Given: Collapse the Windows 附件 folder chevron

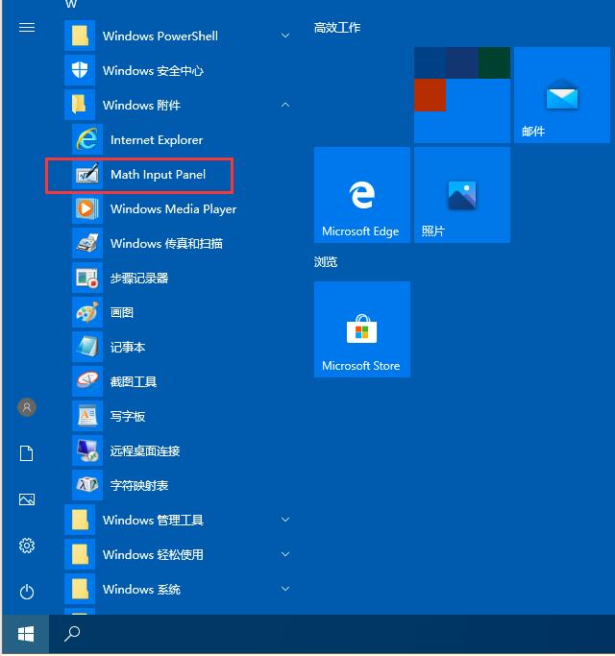Looking at the screenshot, I should (x=285, y=105).
